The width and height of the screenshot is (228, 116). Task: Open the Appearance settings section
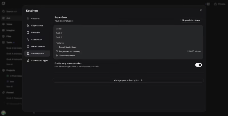pos(37,25)
